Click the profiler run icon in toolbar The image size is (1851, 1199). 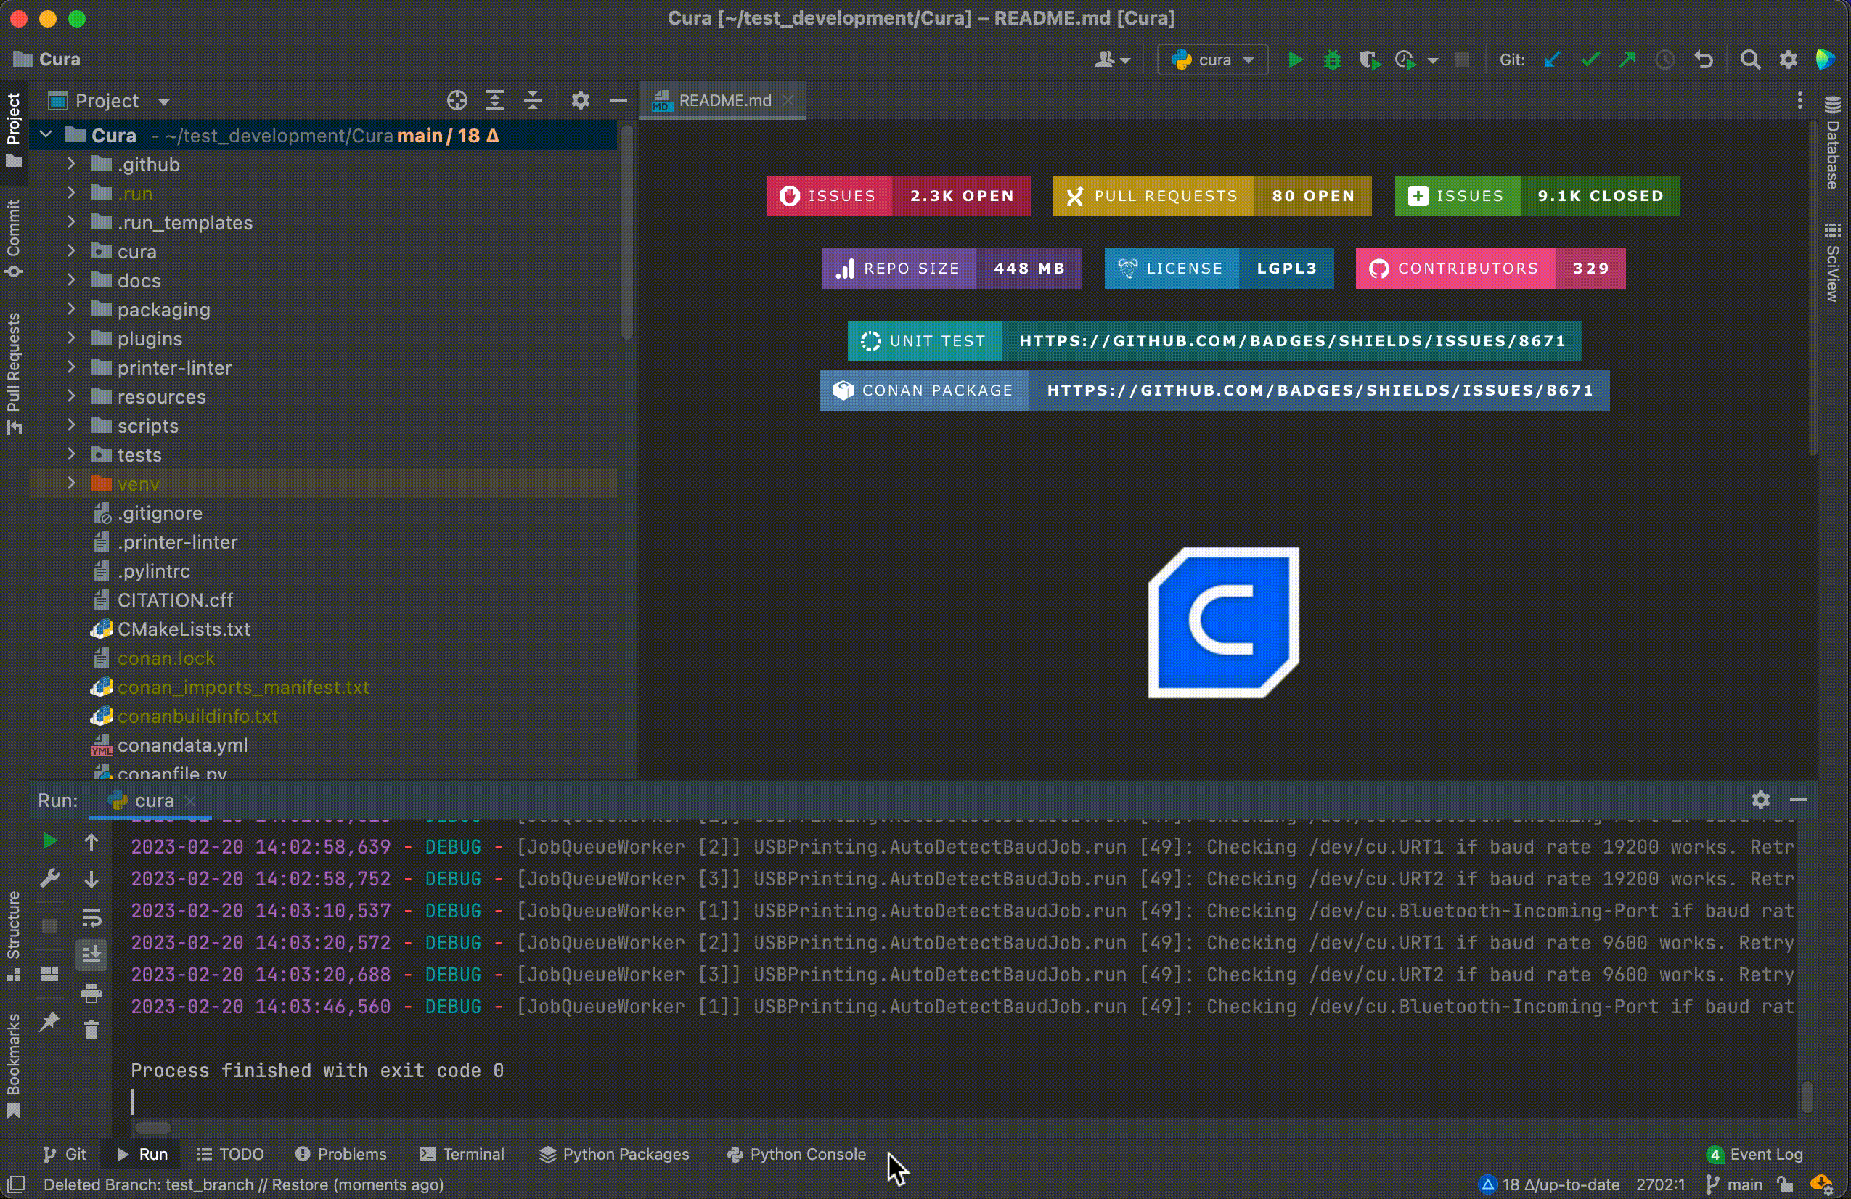(x=1405, y=60)
